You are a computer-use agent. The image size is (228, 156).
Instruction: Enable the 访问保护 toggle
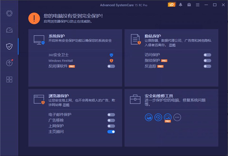pos(207,55)
